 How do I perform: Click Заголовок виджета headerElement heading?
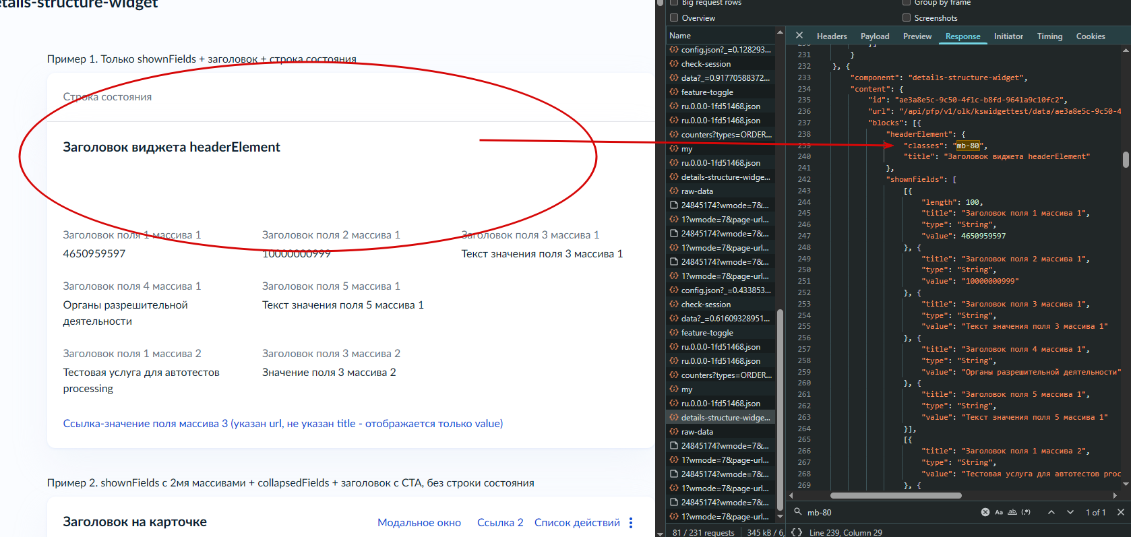(172, 148)
